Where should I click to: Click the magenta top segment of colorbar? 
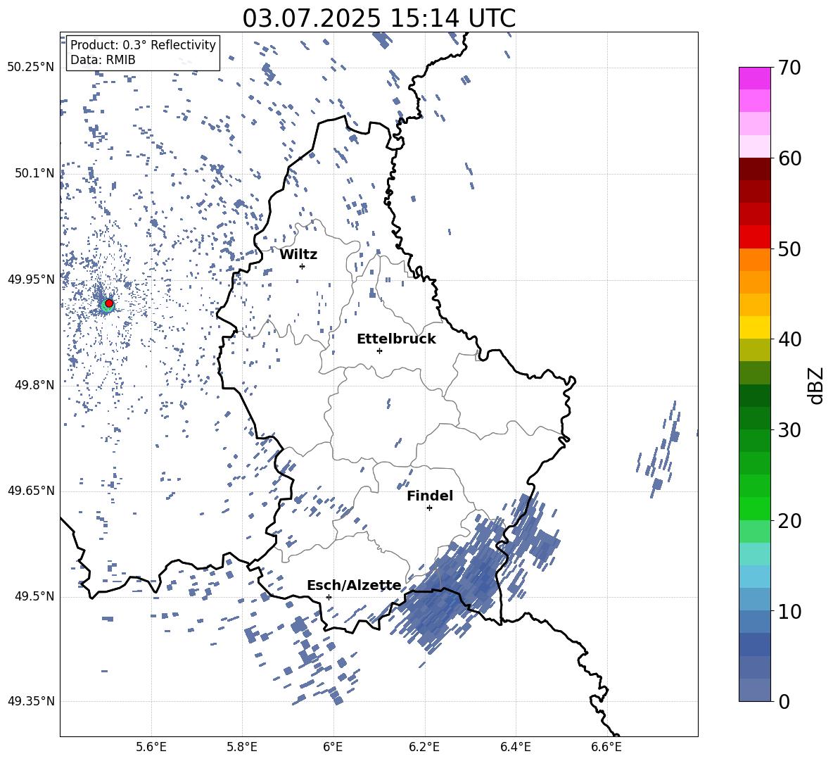(754, 78)
